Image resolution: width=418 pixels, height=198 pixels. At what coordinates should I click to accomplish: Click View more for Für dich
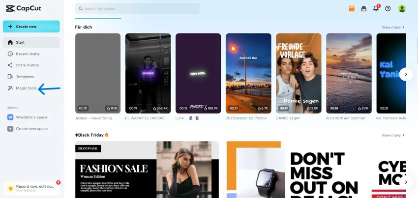pos(393,27)
